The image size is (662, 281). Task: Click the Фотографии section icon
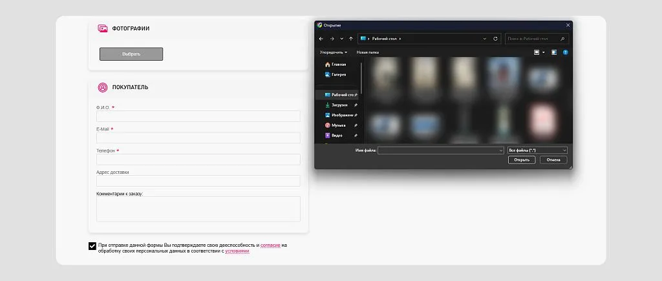point(103,28)
